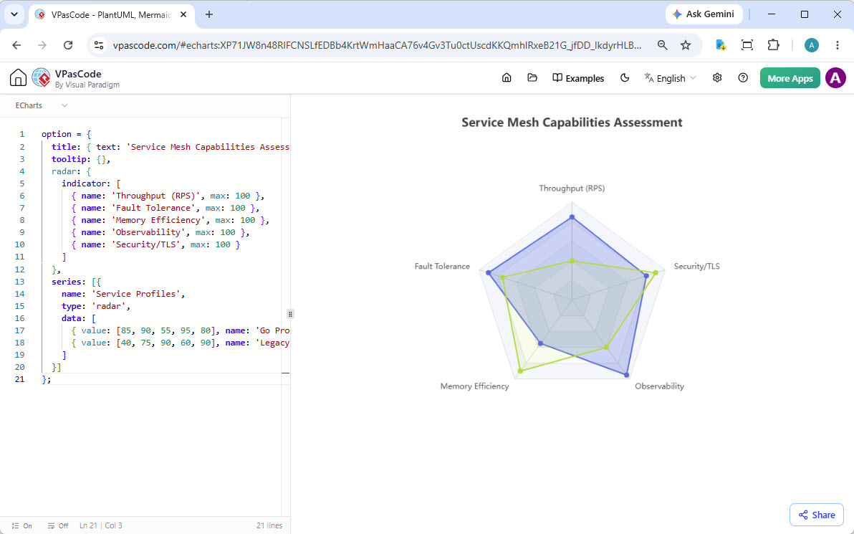Image resolution: width=854 pixels, height=534 pixels.
Task: Open the Chrome three-dot menu
Action: 838,45
